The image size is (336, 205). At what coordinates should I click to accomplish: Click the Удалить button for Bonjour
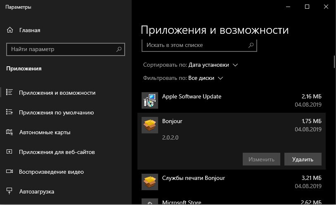[x=303, y=159]
